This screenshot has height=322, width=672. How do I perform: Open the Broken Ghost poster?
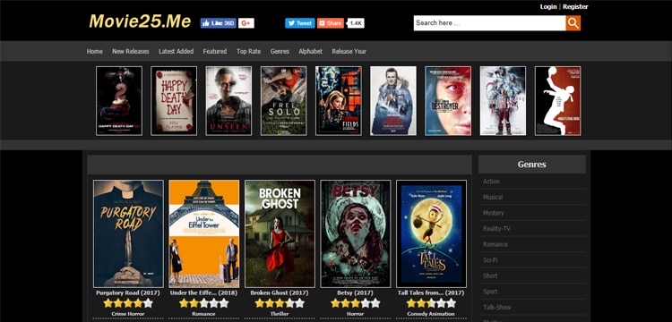click(280, 233)
